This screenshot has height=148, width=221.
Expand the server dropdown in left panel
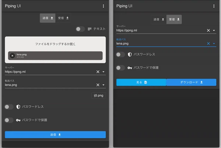pos(104,72)
